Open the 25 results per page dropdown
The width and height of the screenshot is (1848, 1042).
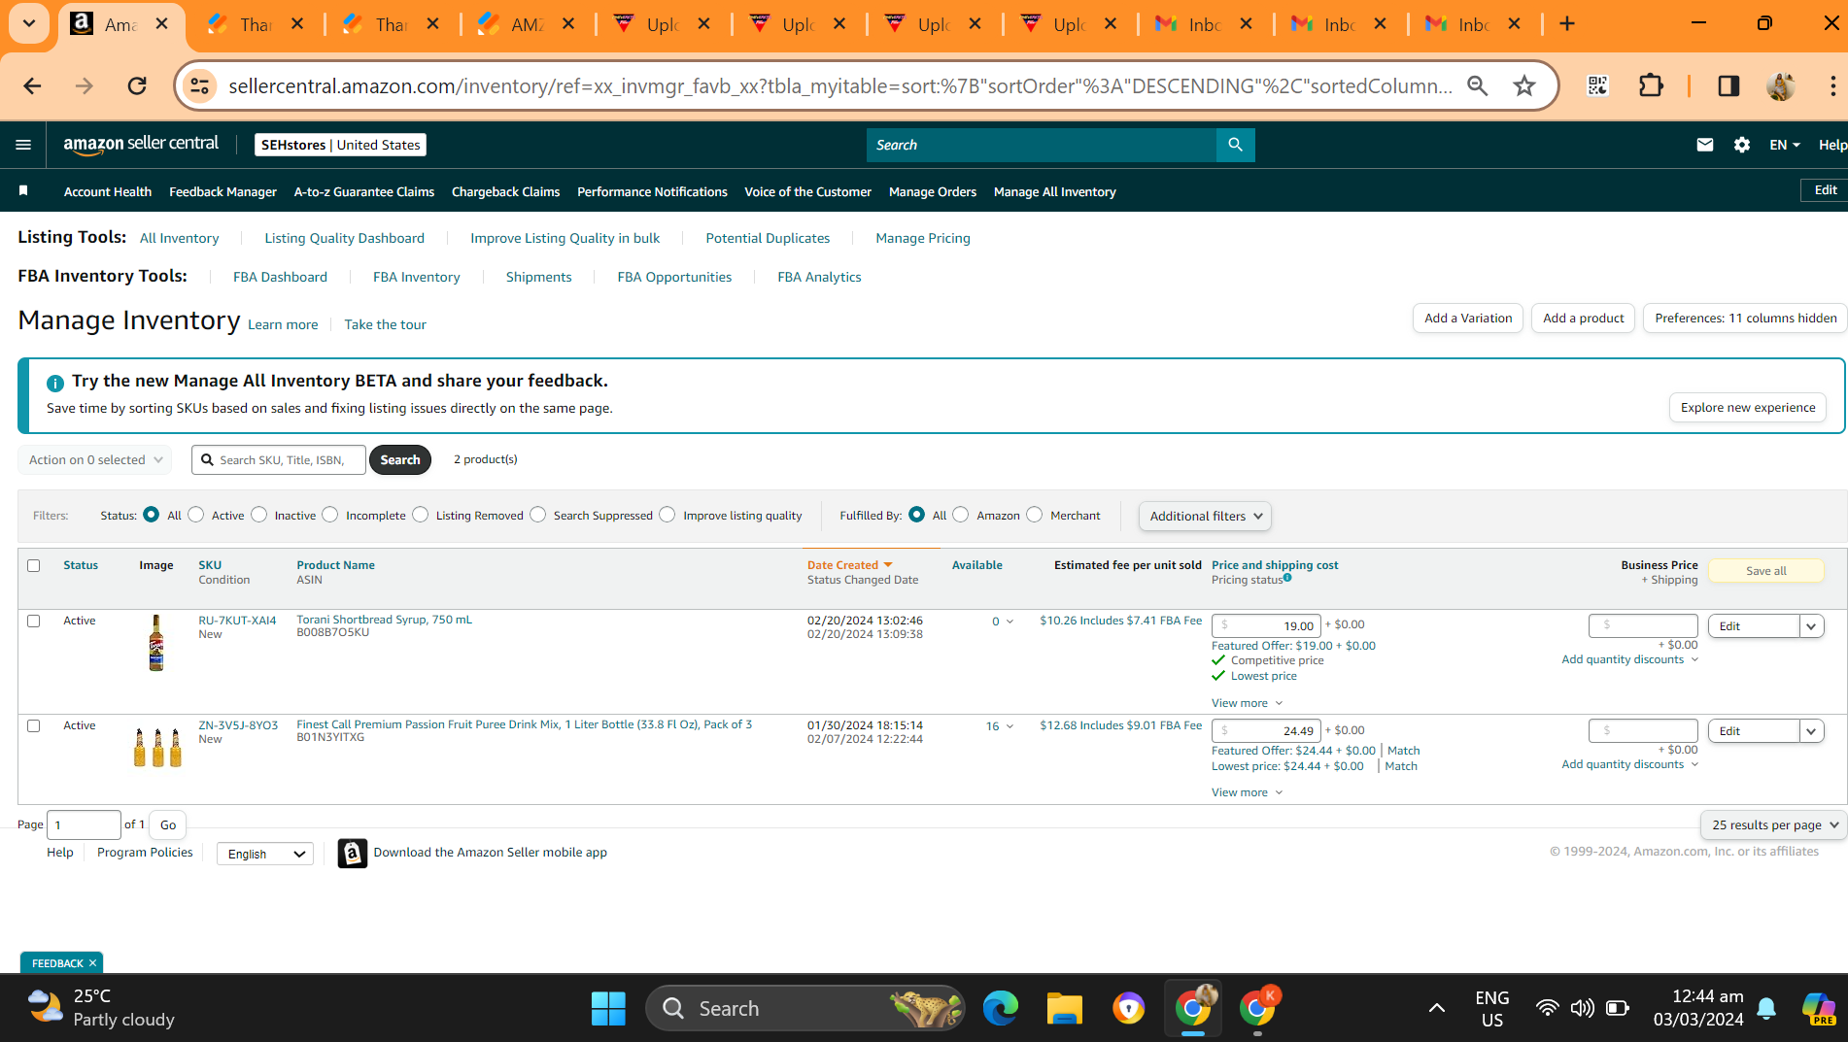tap(1774, 824)
